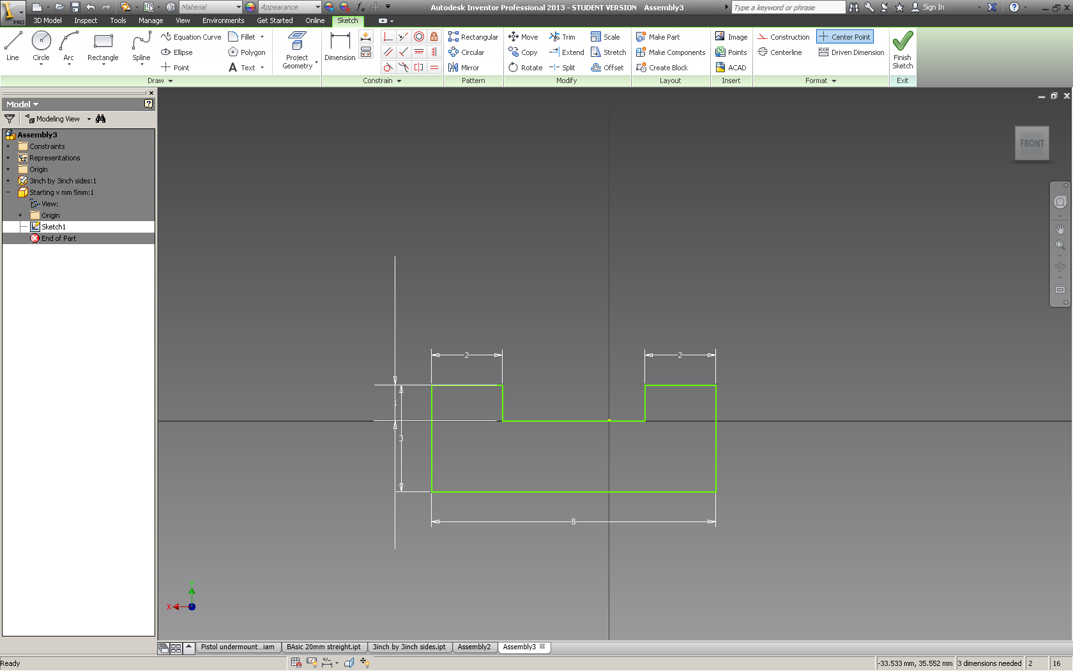The image size is (1073, 671).
Task: Switch to Assembly2 document tab
Action: coord(474,647)
